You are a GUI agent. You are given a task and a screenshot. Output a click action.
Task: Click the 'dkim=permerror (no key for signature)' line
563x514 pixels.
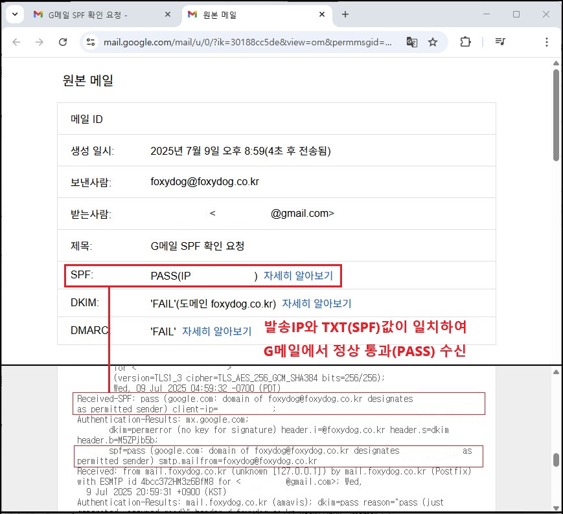pos(279,430)
